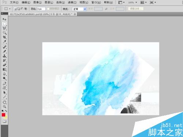This screenshot has width=183, height=137.
Task: Toggle the anti-alias checkbox
Action: tap(48, 9)
